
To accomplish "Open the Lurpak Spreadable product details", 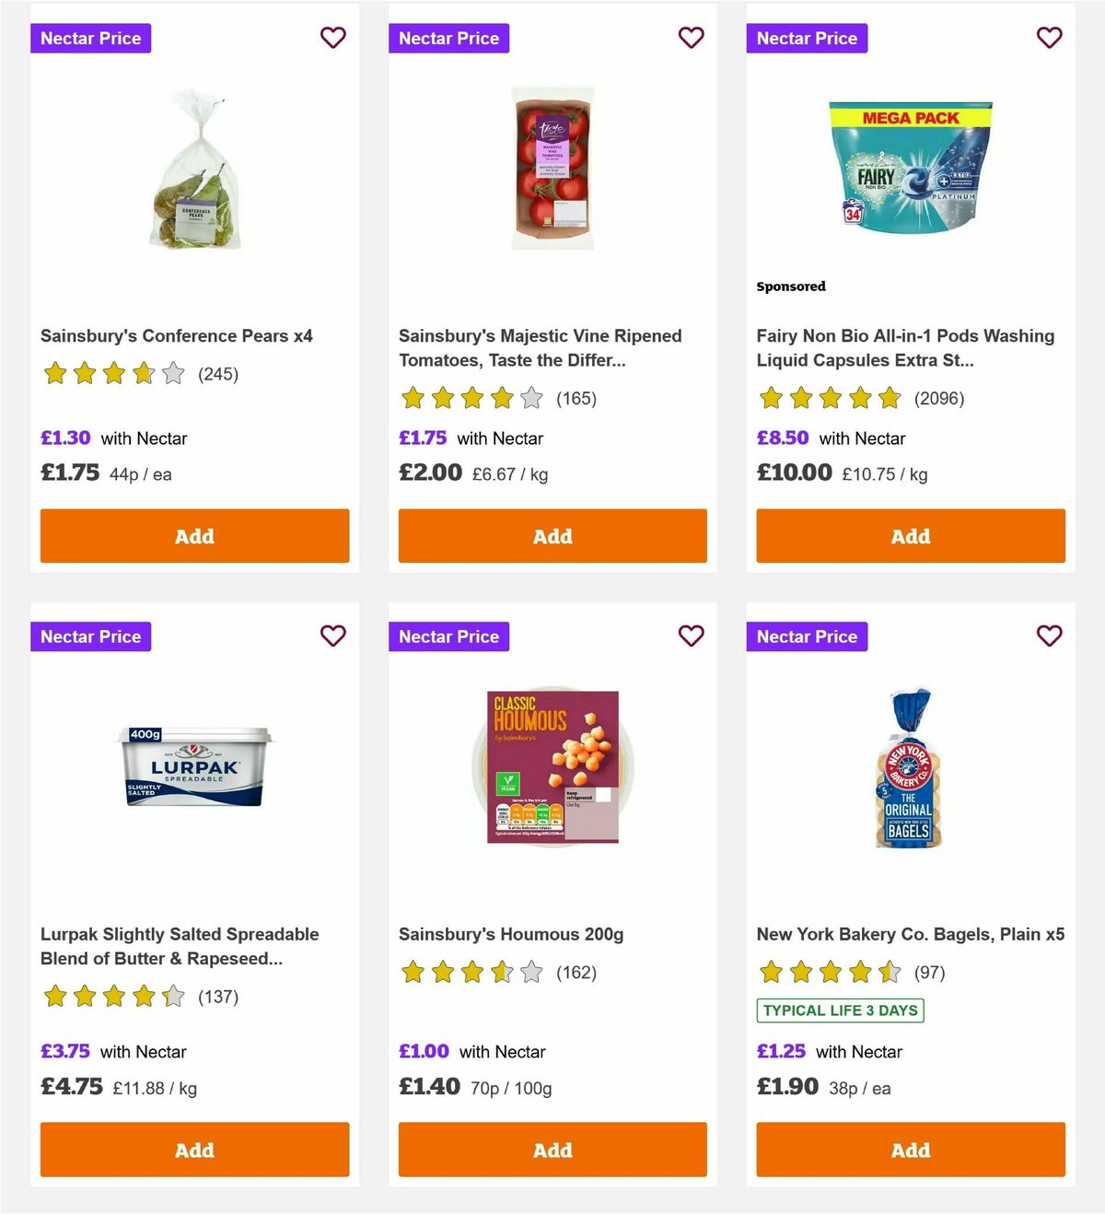I will click(180, 946).
